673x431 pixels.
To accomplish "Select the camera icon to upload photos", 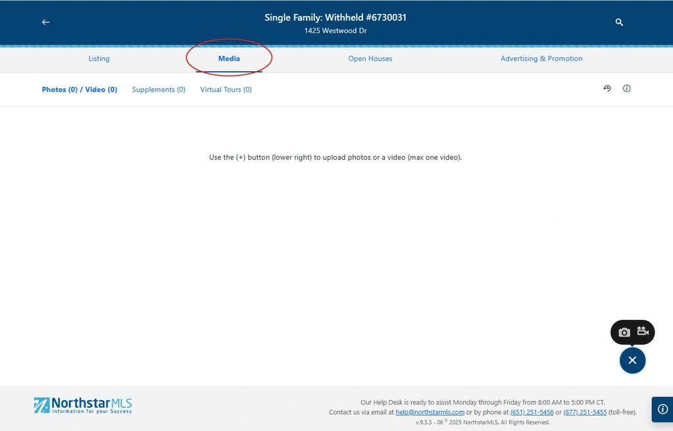I will tap(624, 332).
